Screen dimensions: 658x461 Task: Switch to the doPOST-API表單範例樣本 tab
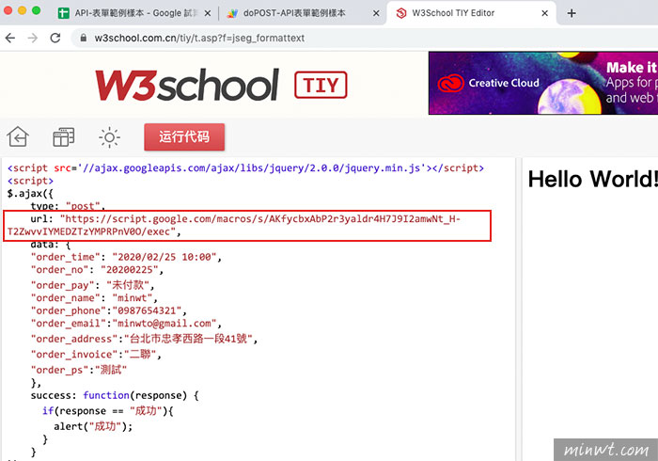click(303, 13)
